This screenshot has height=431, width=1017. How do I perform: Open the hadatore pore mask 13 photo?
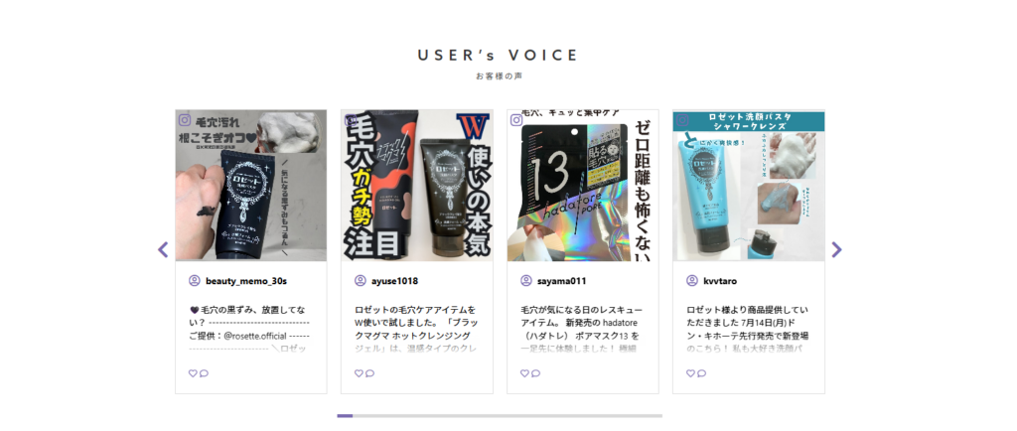point(583,186)
